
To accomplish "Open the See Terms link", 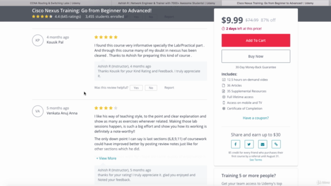I will pos(255,160).
